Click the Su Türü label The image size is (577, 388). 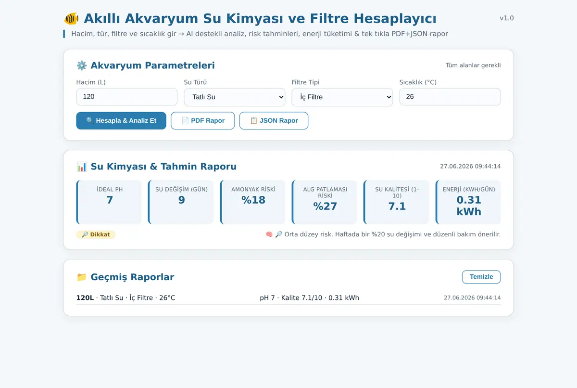pyautogui.click(x=195, y=82)
